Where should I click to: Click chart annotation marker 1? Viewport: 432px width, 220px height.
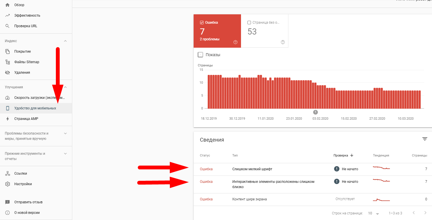tap(315, 112)
